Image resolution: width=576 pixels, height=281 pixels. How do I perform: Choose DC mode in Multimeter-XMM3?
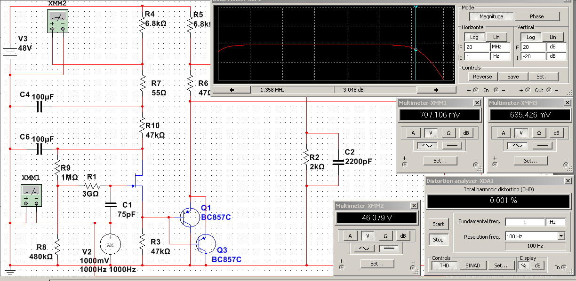tap(542, 146)
